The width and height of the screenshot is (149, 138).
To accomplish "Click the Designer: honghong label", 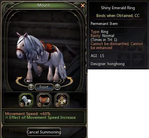I will (108, 64).
